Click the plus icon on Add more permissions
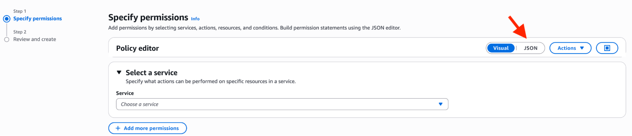632x136 pixels. coord(118,128)
